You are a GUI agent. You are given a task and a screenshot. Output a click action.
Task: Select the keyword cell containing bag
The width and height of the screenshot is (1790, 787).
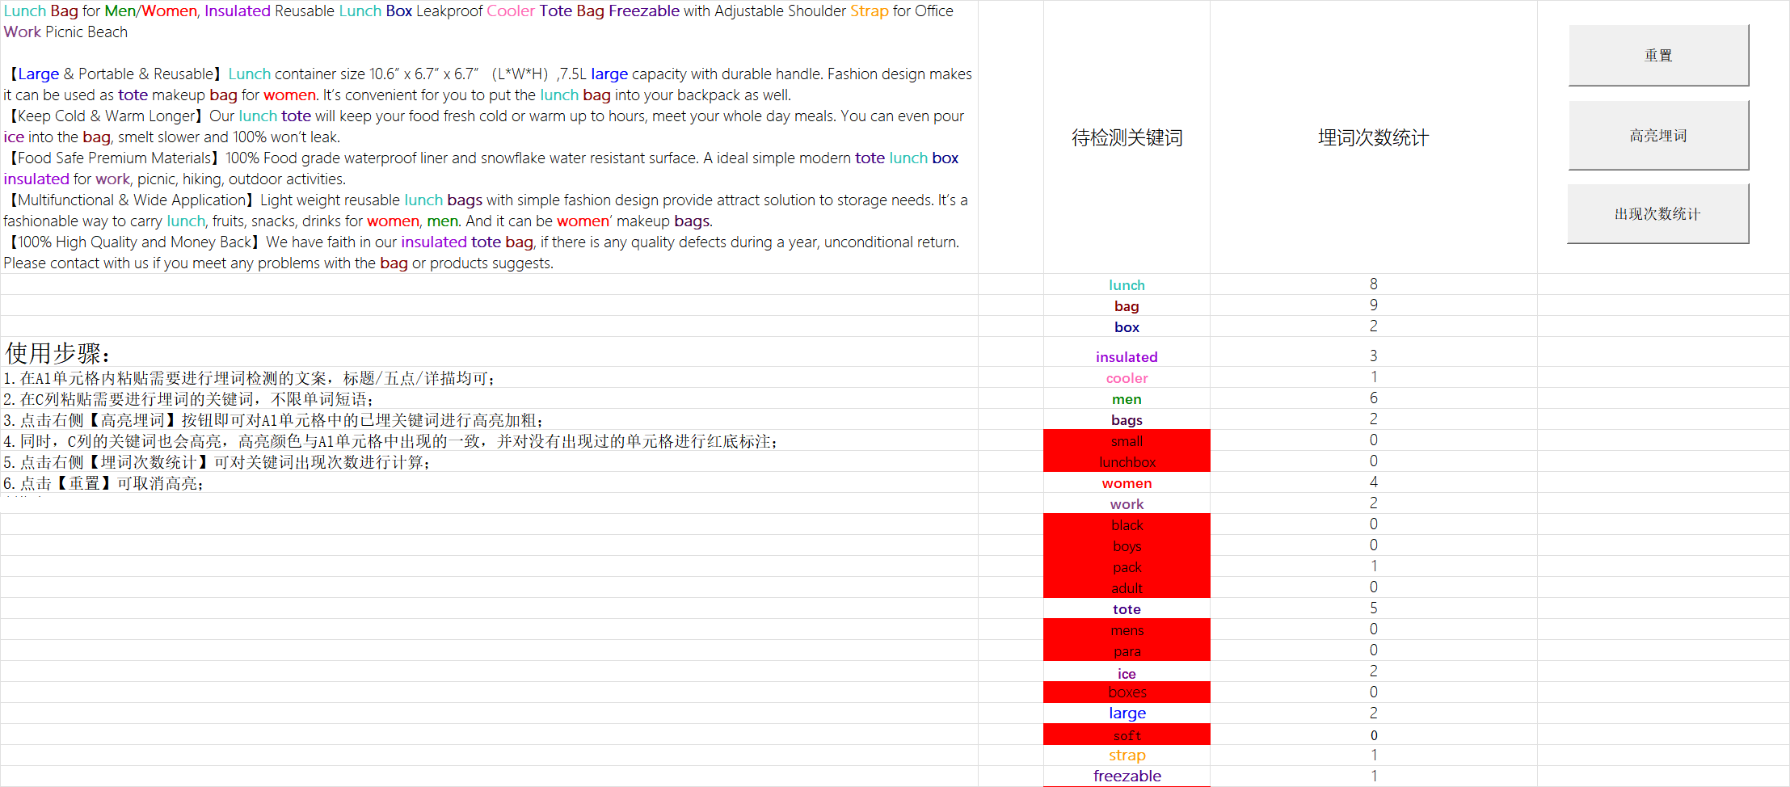point(1127,305)
